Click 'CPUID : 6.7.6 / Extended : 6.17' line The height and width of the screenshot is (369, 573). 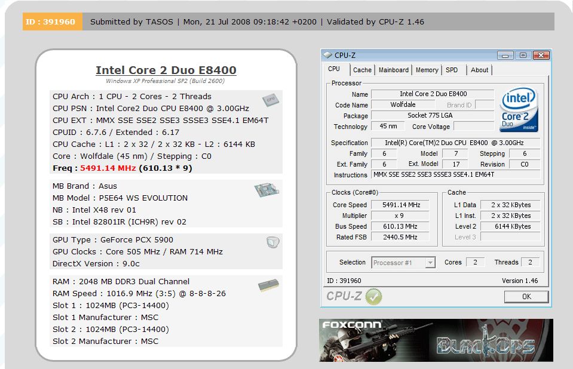click(116, 133)
